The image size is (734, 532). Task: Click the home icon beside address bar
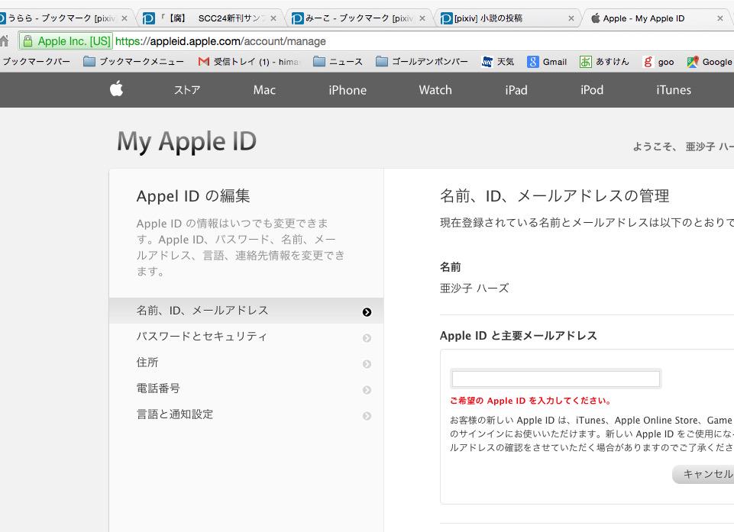[x=4, y=41]
